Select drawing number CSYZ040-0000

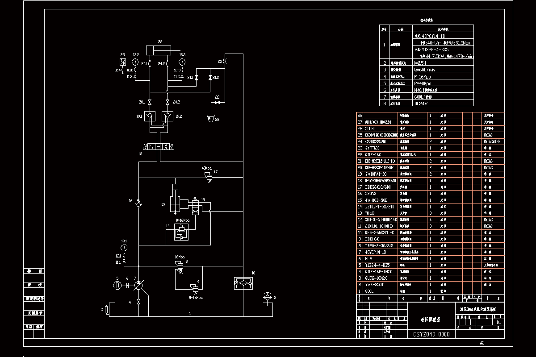click(x=431, y=334)
